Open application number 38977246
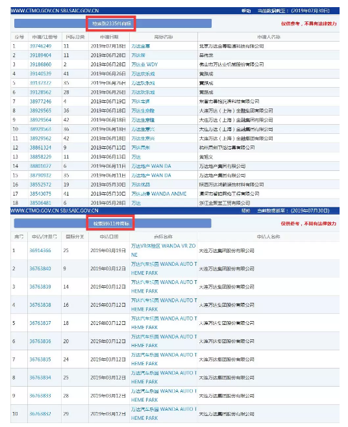Image resolution: width=348 pixels, height=427 pixels. pyautogui.click(x=40, y=101)
